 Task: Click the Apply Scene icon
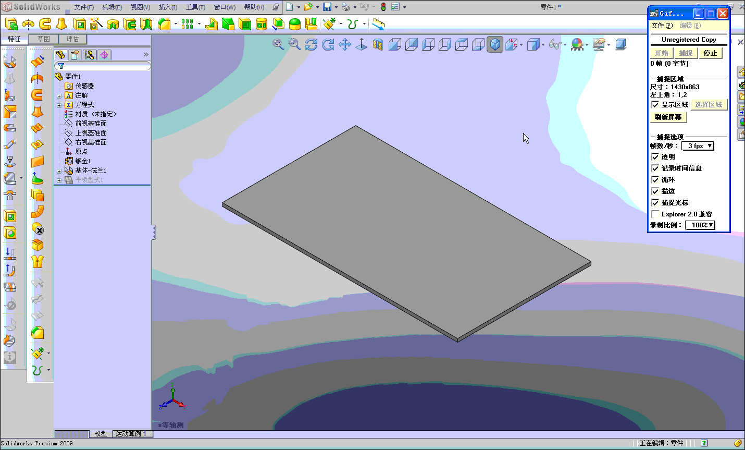[x=577, y=44]
